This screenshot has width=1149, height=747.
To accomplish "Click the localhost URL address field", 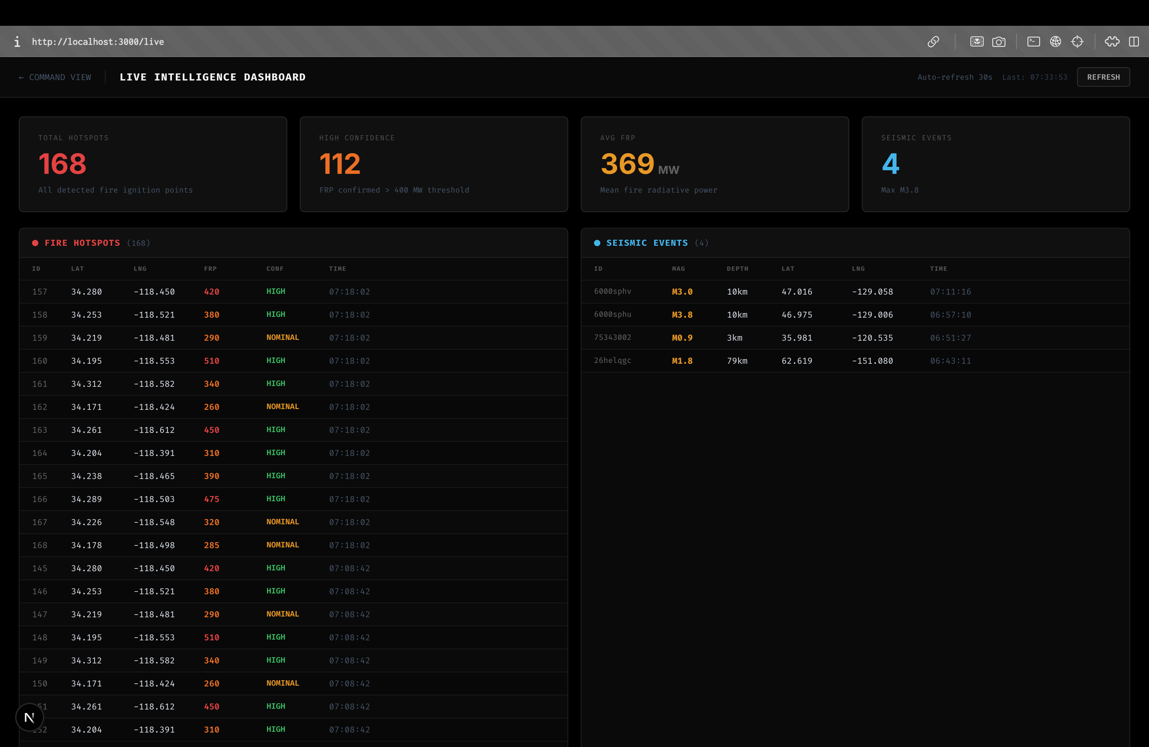I will [98, 42].
